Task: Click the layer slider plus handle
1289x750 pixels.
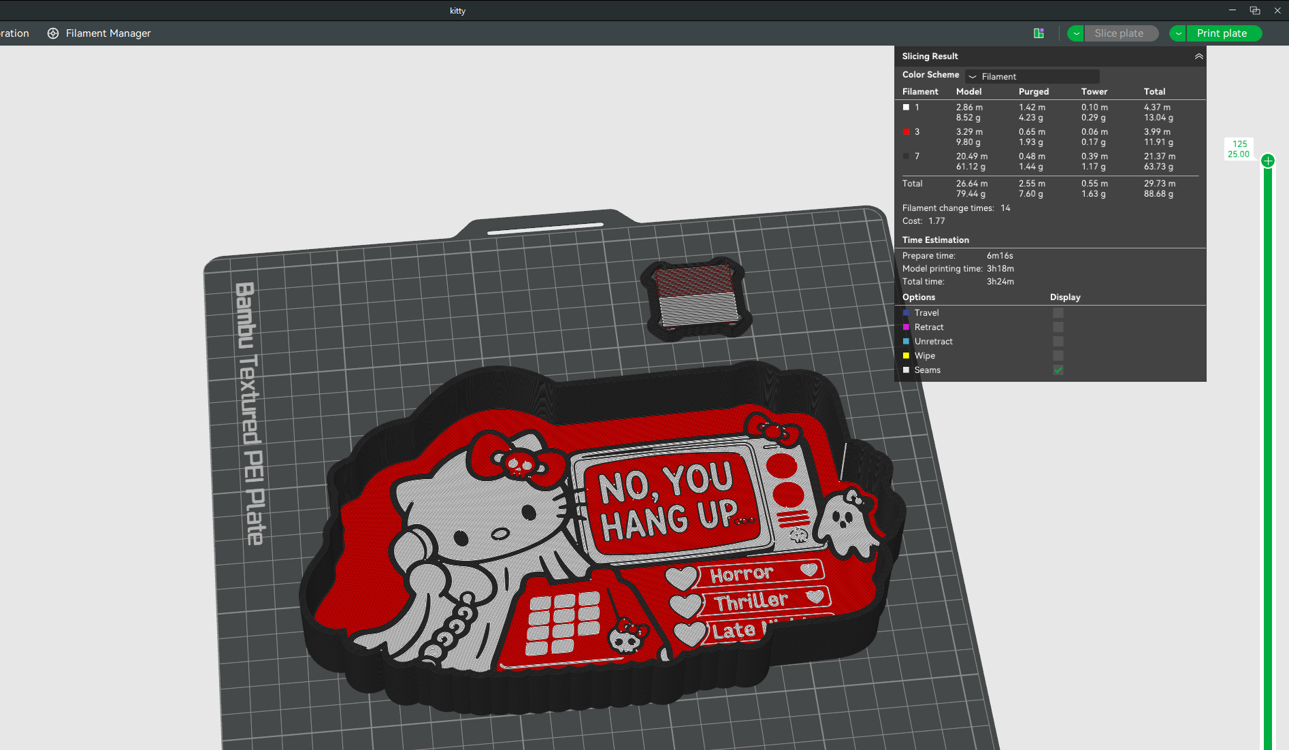Action: (x=1268, y=161)
